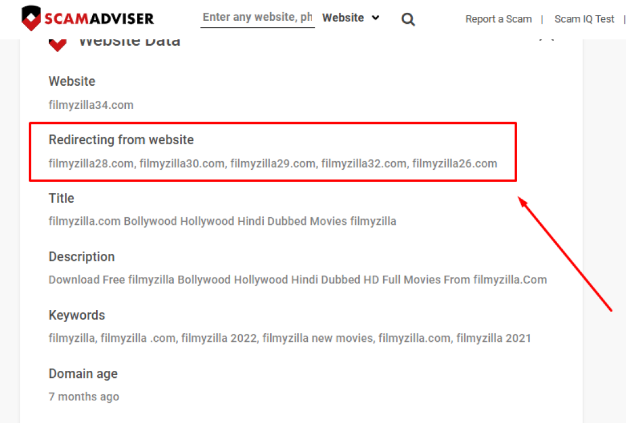Focus the 'Enter any website' search field

tap(257, 17)
